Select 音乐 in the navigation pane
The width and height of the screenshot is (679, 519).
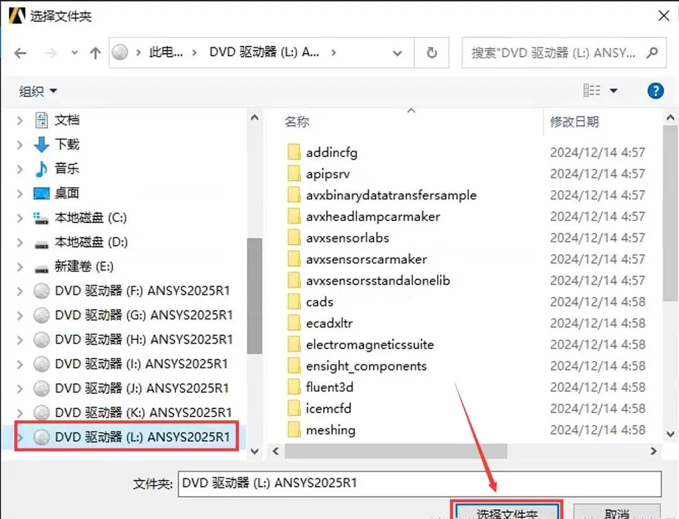pos(67,168)
